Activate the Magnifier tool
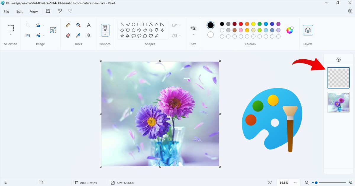 coord(88,35)
